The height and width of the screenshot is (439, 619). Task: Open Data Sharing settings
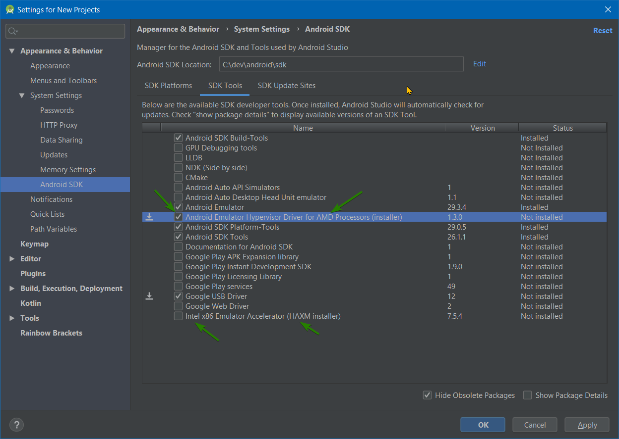point(62,140)
